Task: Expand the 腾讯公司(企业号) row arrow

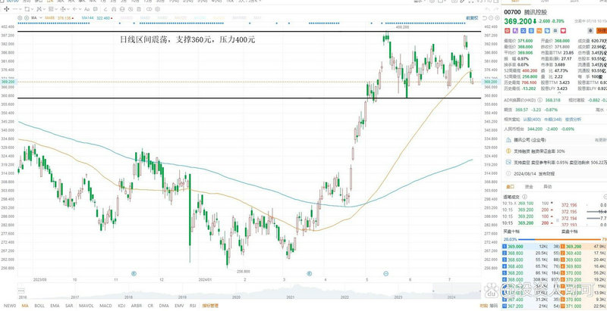Action: pyautogui.click(x=602, y=141)
